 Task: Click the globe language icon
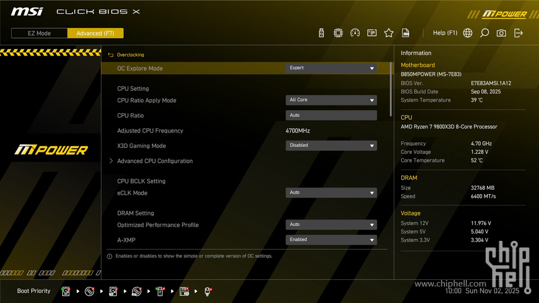pyautogui.click(x=468, y=33)
